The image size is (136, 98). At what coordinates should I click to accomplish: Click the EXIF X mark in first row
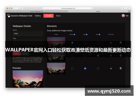(x=111, y=43)
